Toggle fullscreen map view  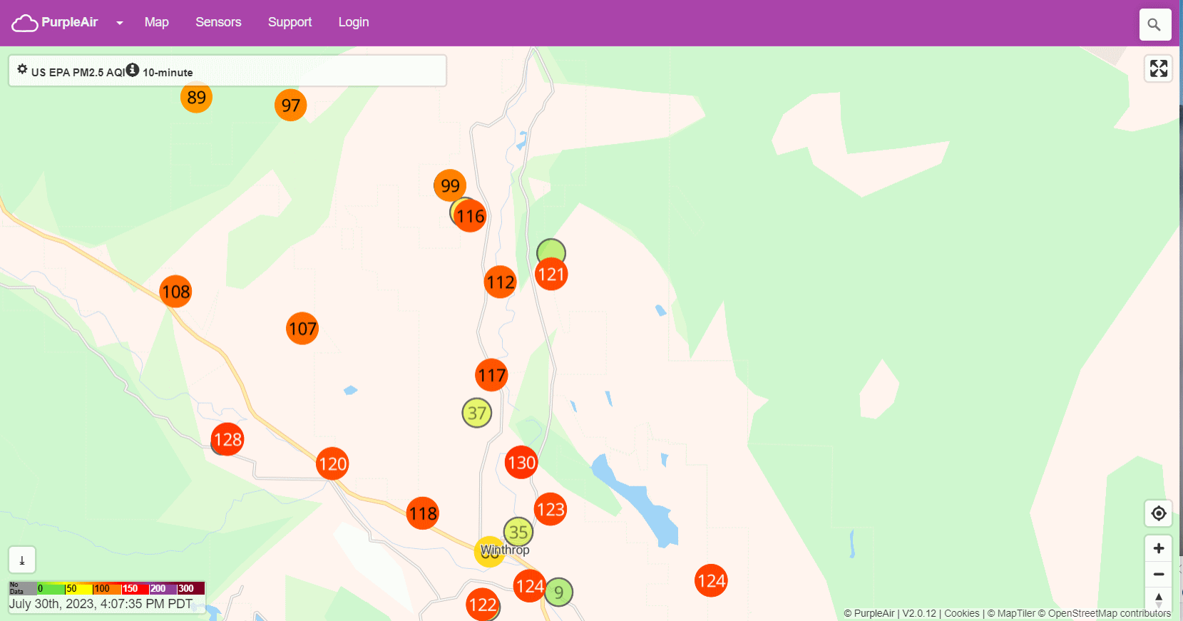(x=1158, y=68)
